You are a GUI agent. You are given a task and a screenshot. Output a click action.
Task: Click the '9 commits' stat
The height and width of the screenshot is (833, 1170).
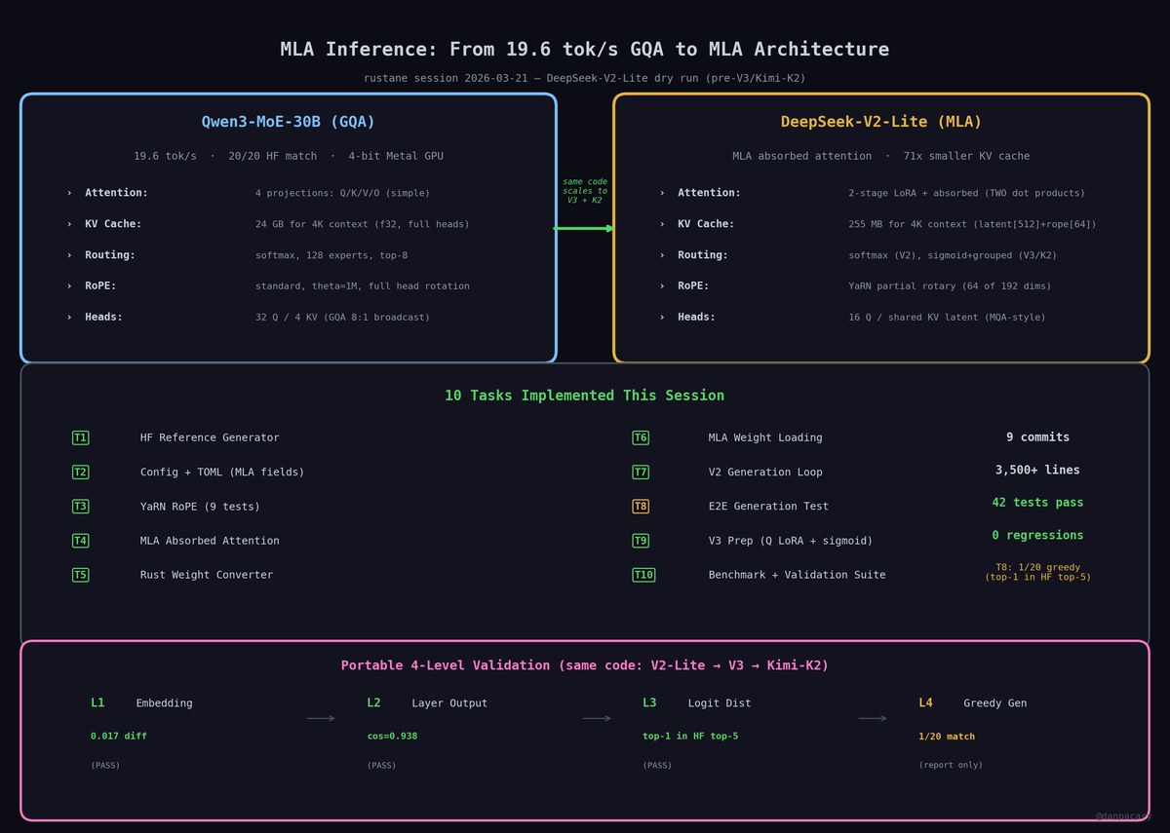tap(1037, 437)
